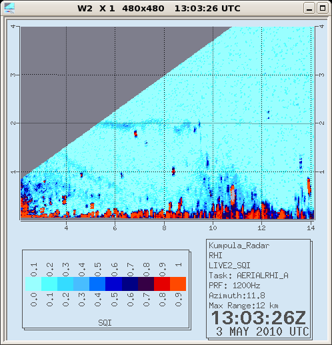Viewport: 332px width, 345px height.
Task: Select the pale cyan 0.0–0.1 SQI swatch
Action: (x=33, y=284)
